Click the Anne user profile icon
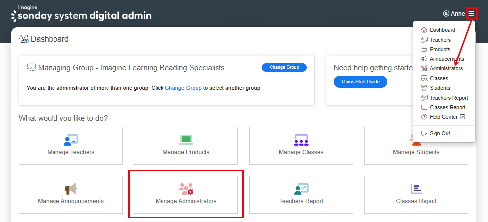 coord(446,14)
